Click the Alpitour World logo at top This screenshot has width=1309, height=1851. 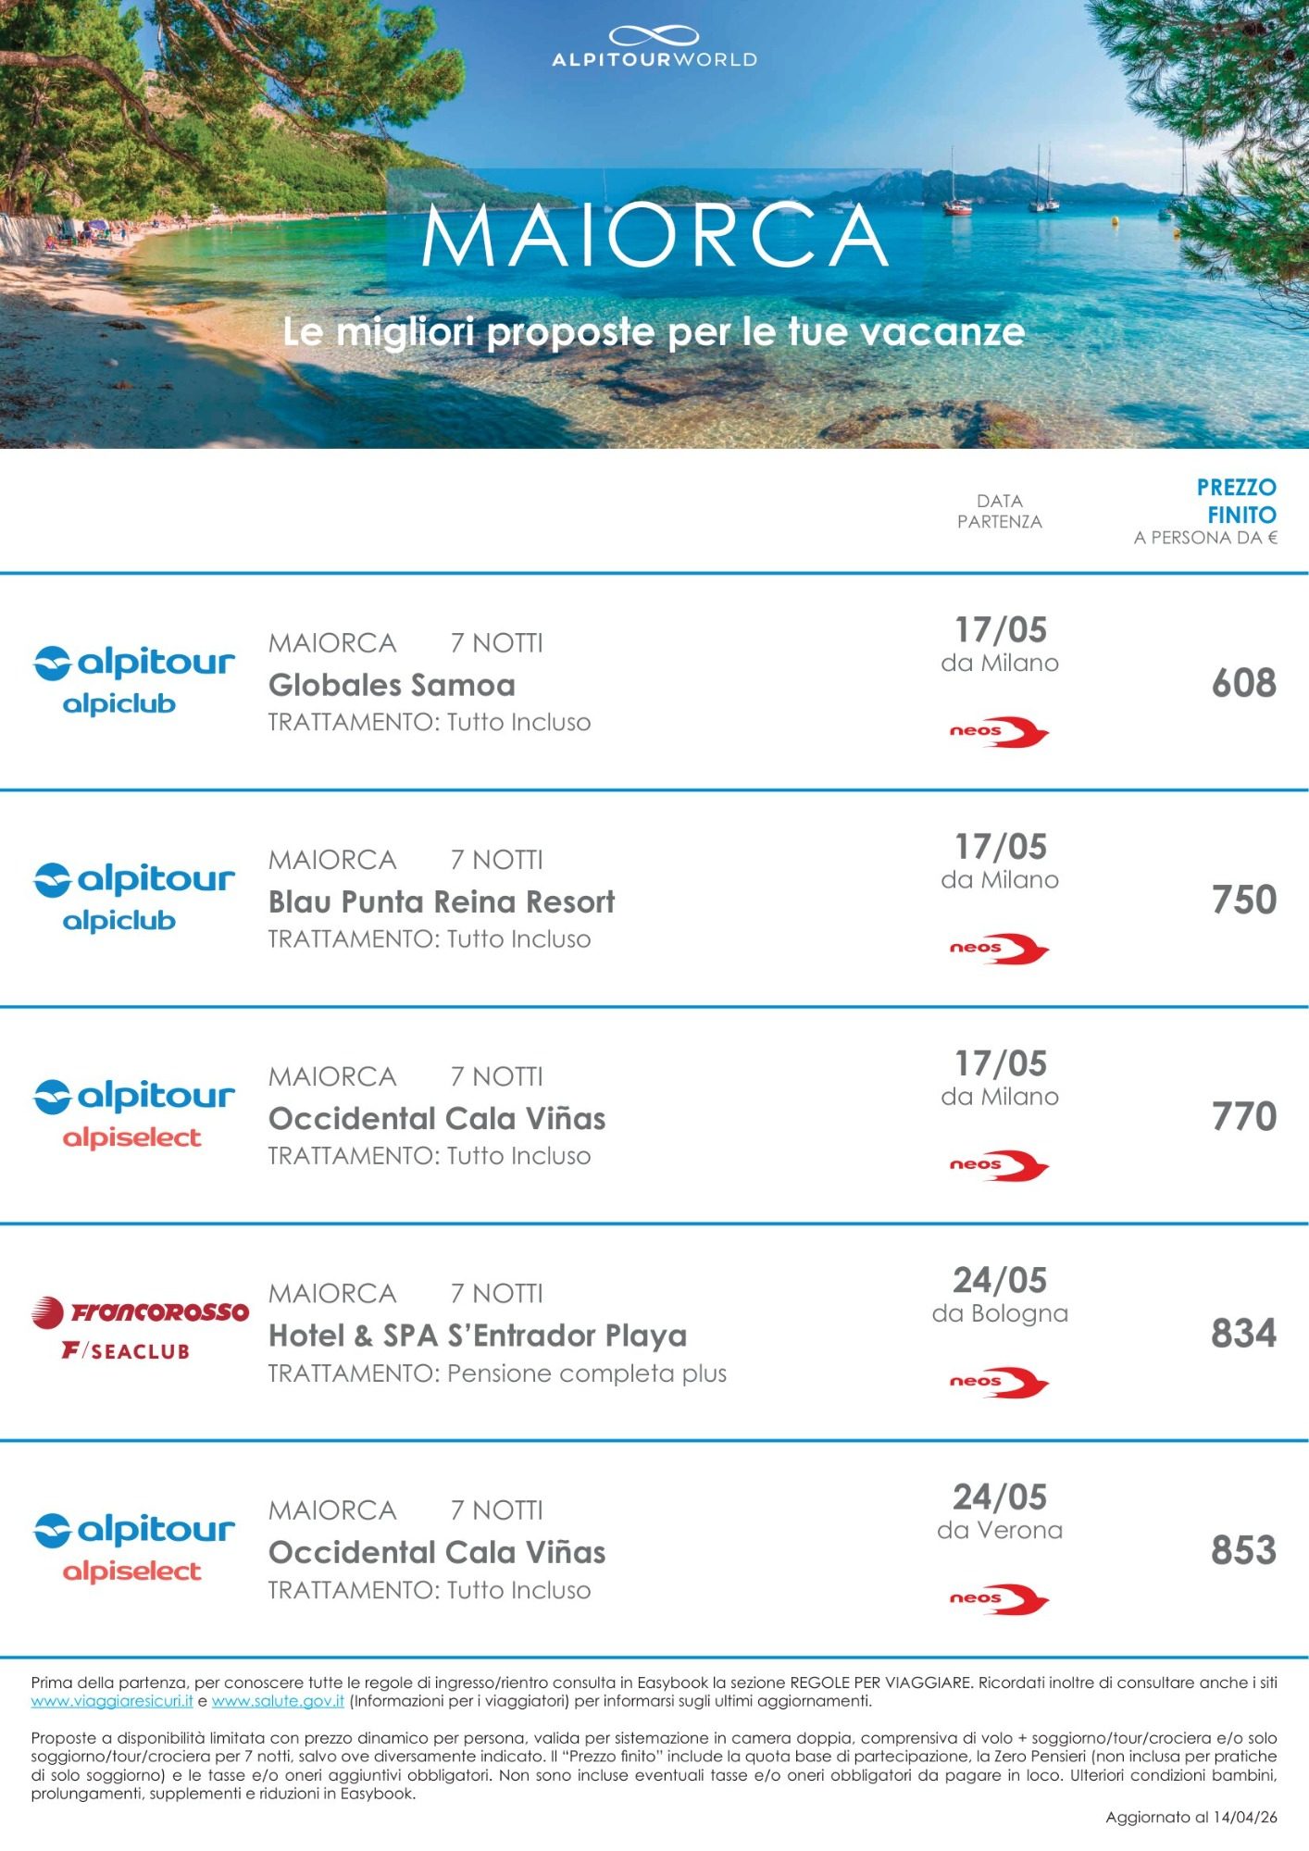click(x=654, y=47)
